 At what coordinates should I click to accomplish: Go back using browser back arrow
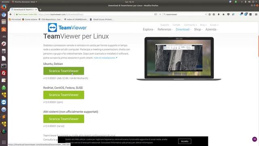point(11,15)
